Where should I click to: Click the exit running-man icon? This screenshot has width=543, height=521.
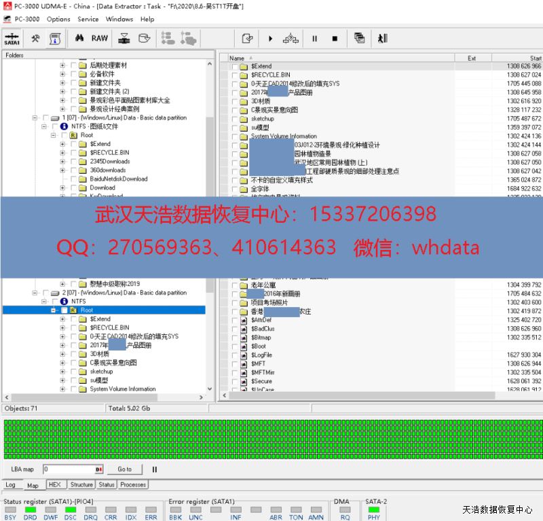pyautogui.click(x=382, y=39)
